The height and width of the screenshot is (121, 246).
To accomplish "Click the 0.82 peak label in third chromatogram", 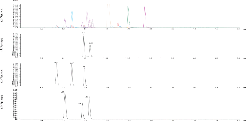I will [x=55, y=62].
